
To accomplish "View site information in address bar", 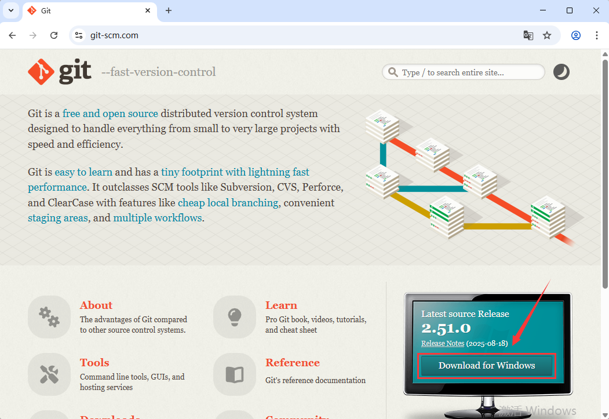I will (79, 35).
